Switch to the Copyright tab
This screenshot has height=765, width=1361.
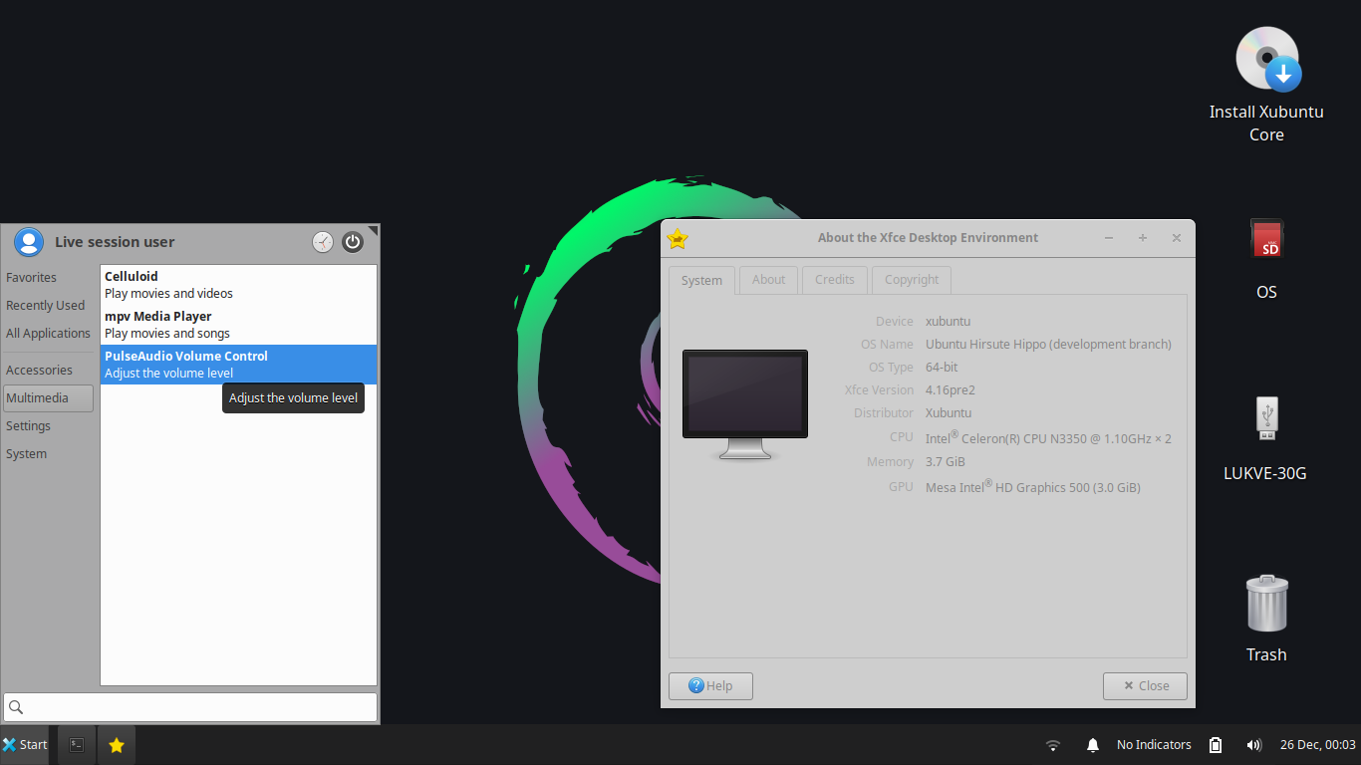pos(912,280)
